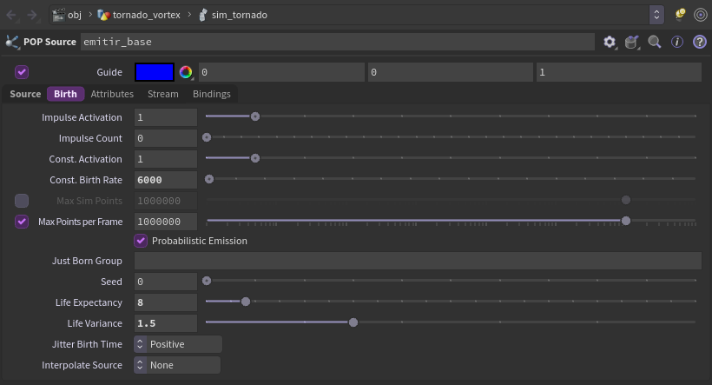Click obj in the path bar
712x385 pixels.
[75, 15]
